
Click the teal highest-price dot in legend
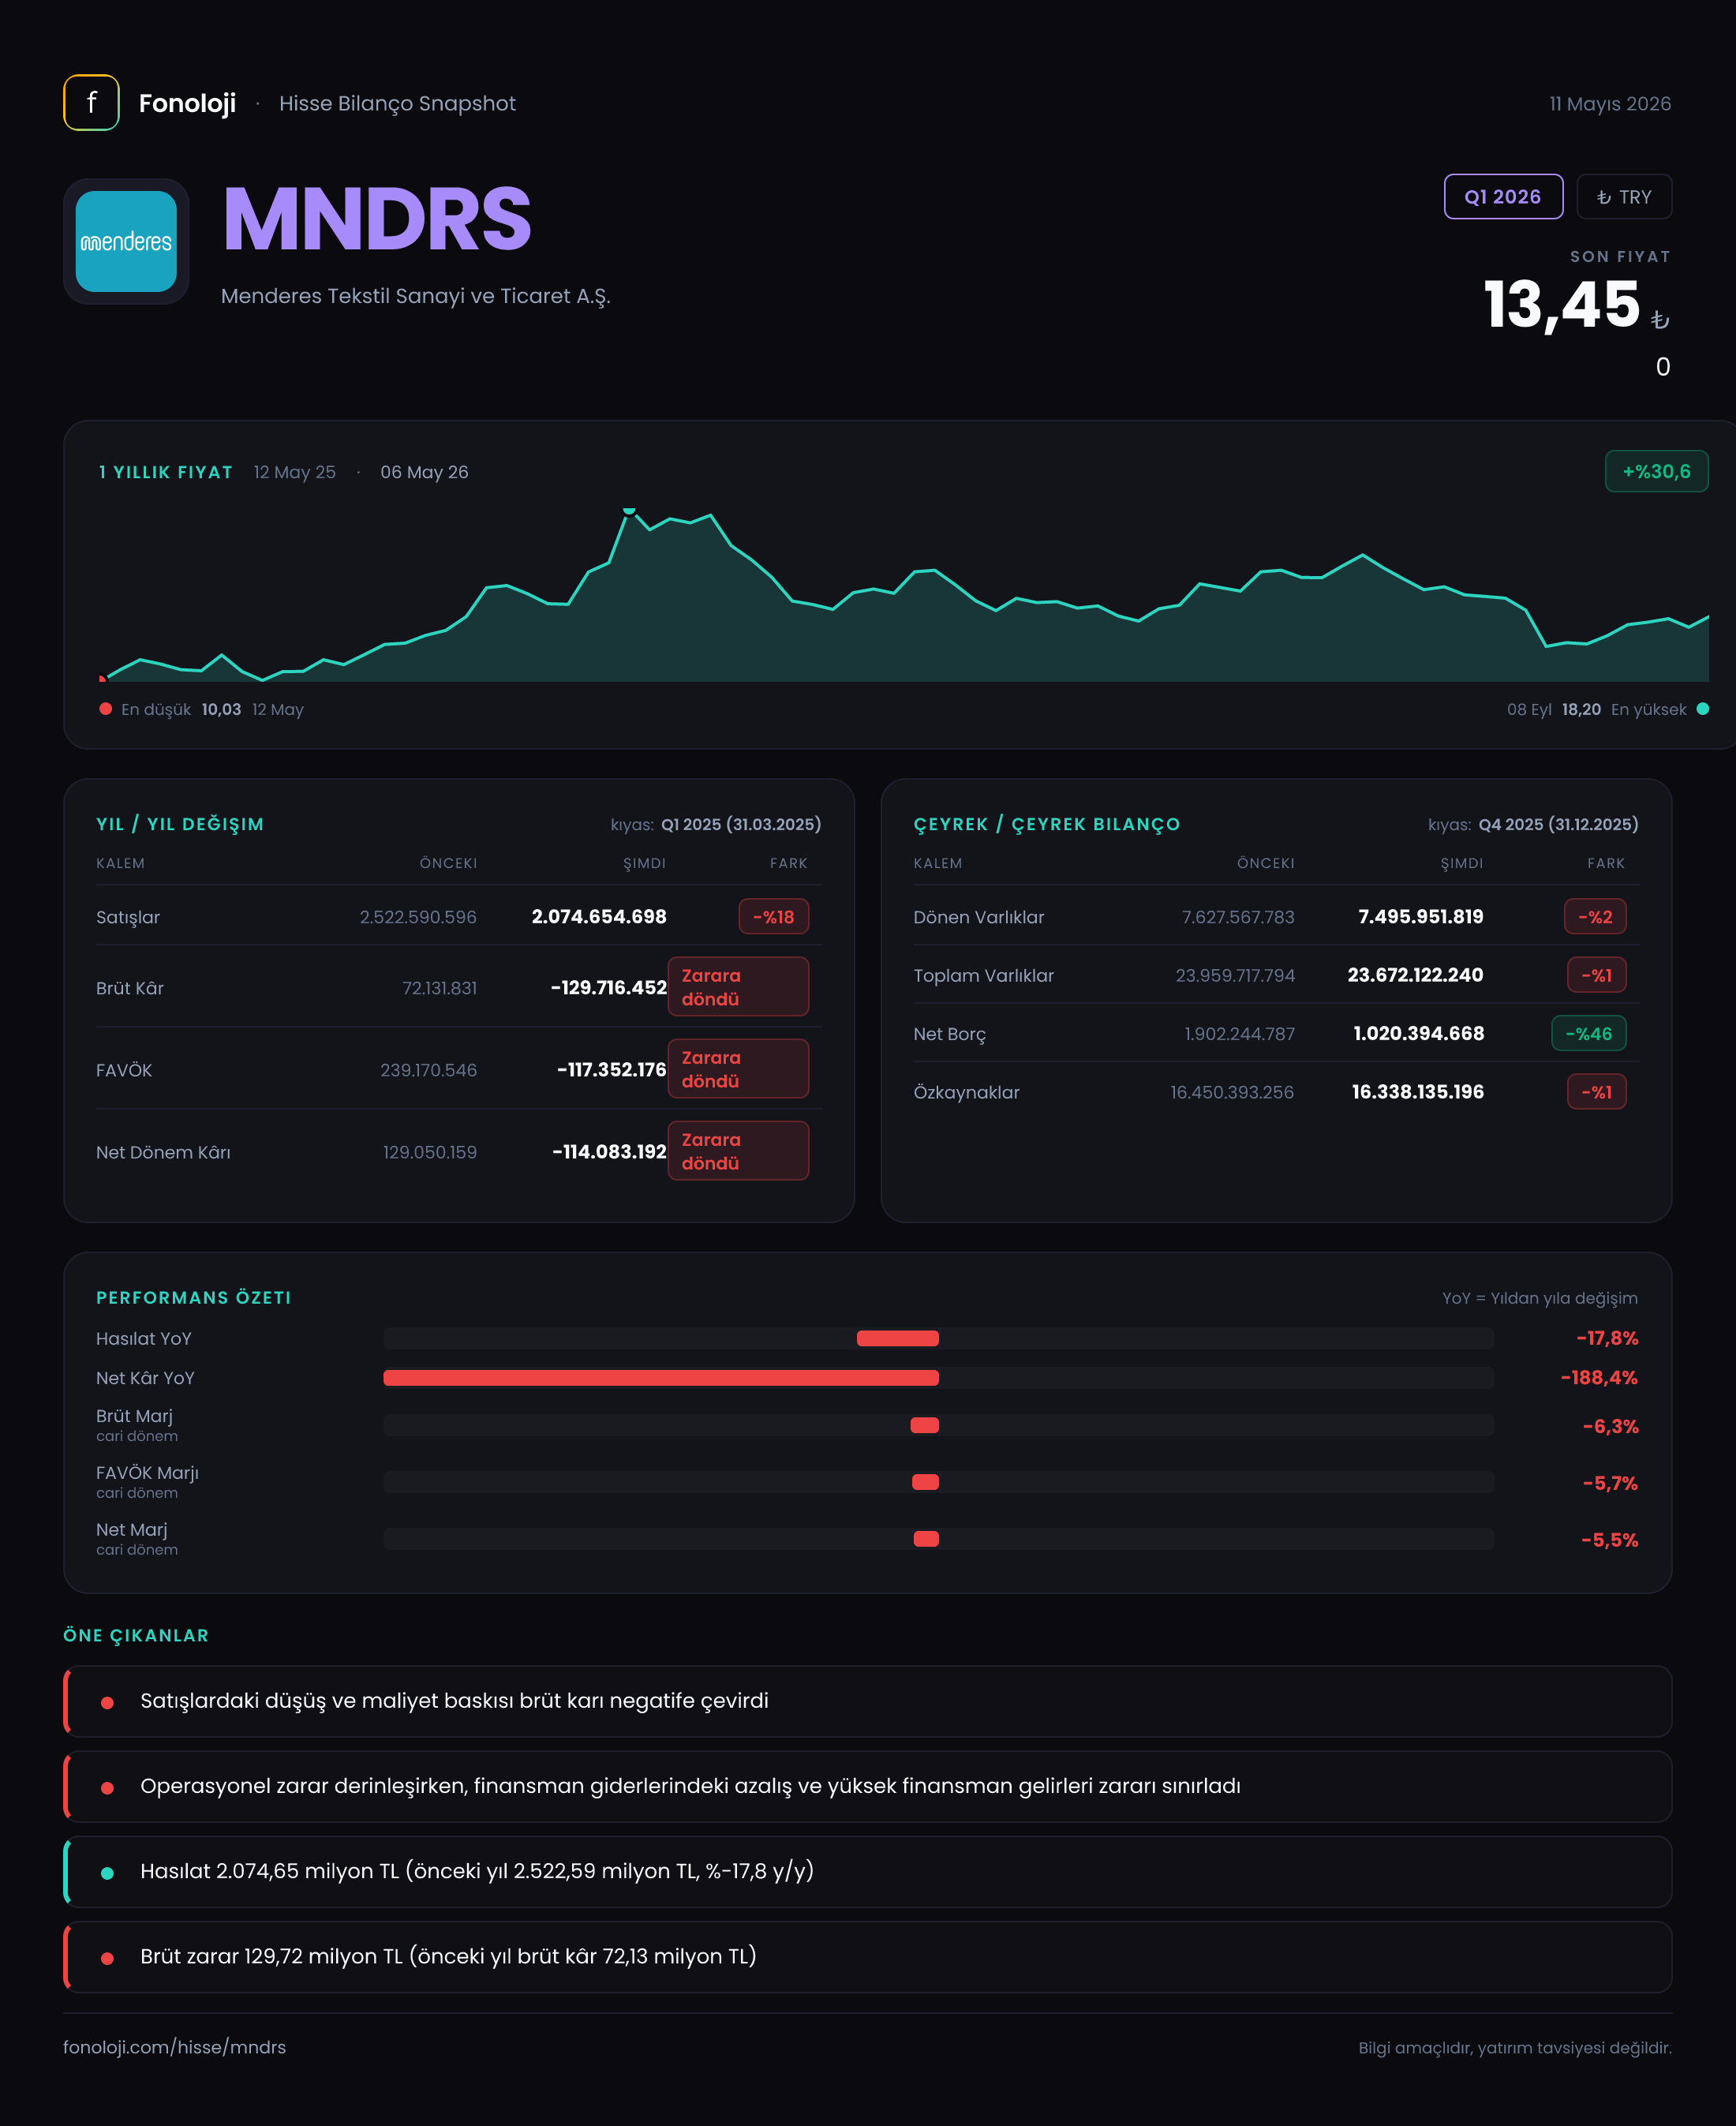tap(1703, 709)
